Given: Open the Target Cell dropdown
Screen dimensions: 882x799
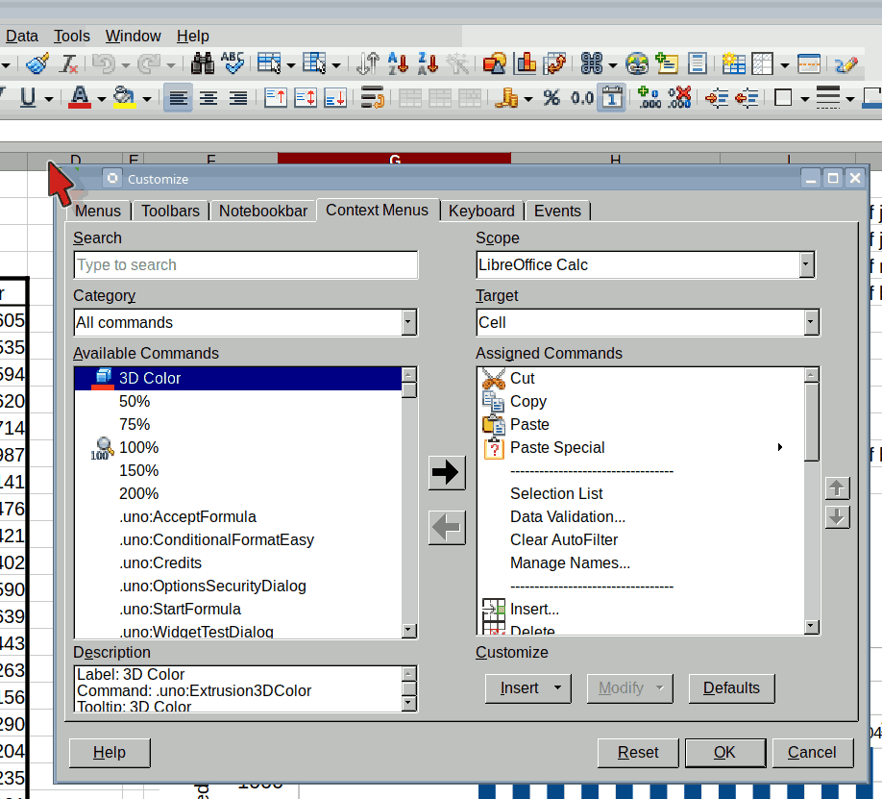Looking at the screenshot, I should click(x=812, y=322).
